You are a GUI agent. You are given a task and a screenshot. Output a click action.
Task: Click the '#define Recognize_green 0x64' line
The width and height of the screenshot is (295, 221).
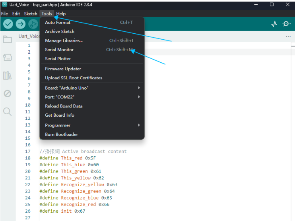[x=77, y=191]
